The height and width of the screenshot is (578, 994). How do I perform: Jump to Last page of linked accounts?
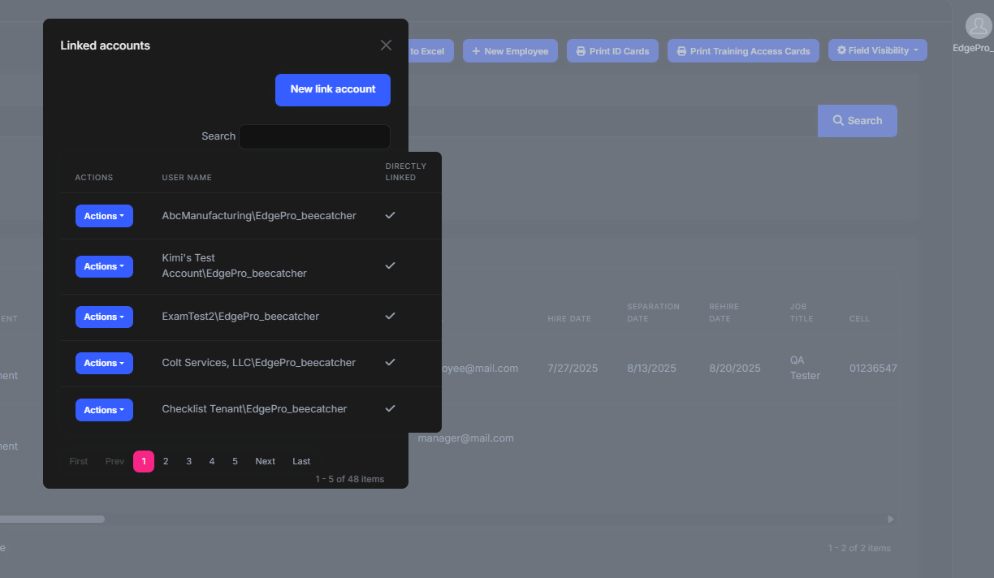301,461
